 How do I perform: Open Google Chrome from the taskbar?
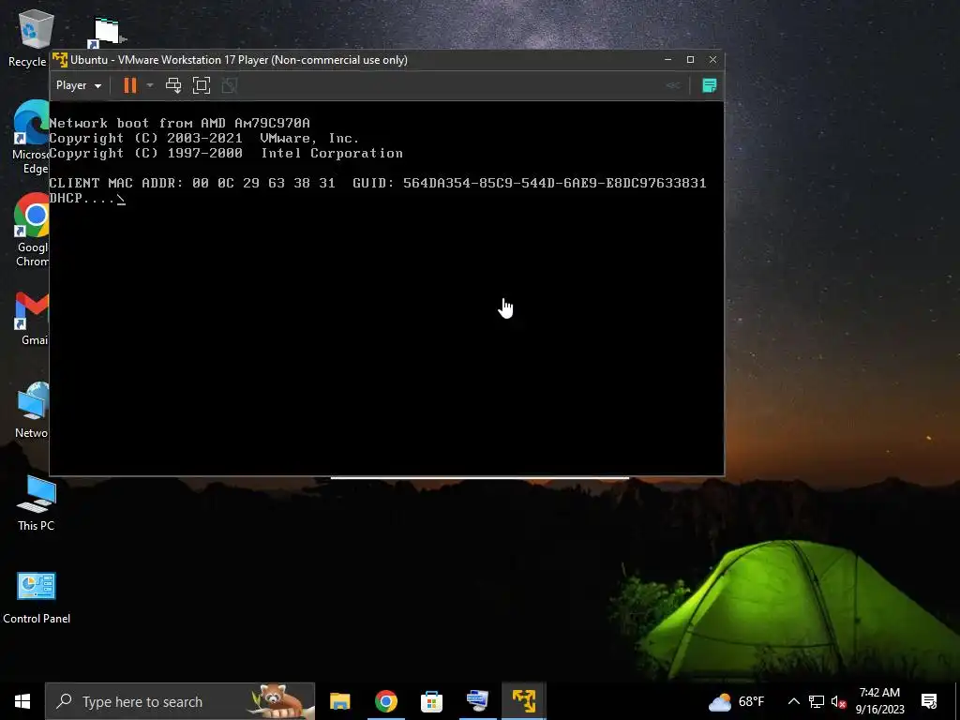click(x=385, y=701)
